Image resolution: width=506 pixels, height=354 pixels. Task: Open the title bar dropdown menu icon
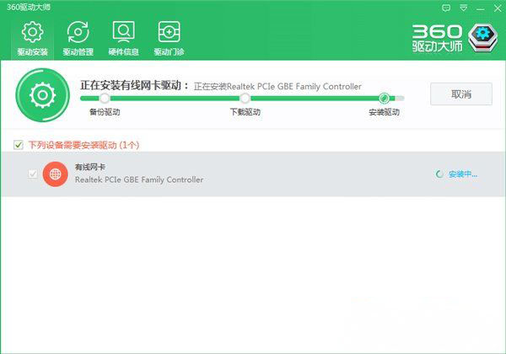(463, 8)
